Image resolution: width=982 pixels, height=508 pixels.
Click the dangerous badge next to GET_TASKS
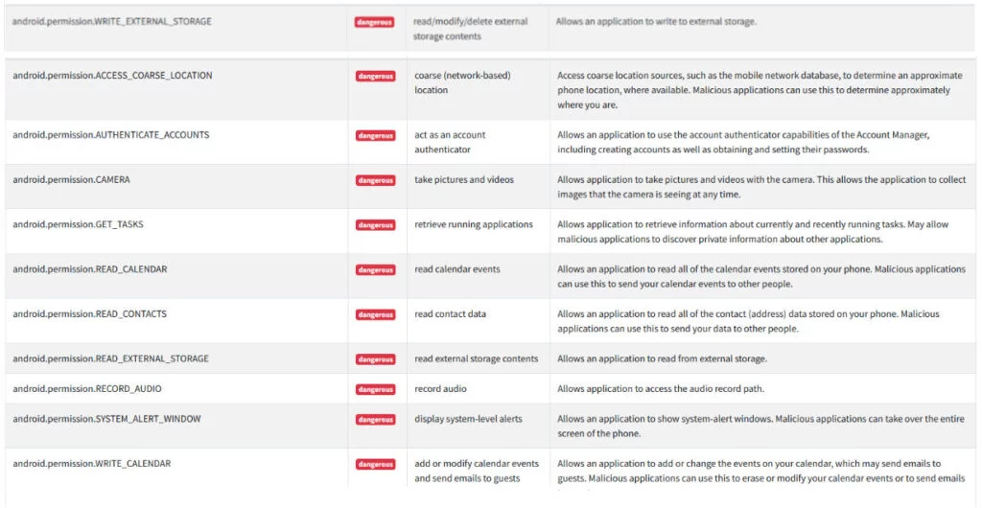click(x=375, y=225)
